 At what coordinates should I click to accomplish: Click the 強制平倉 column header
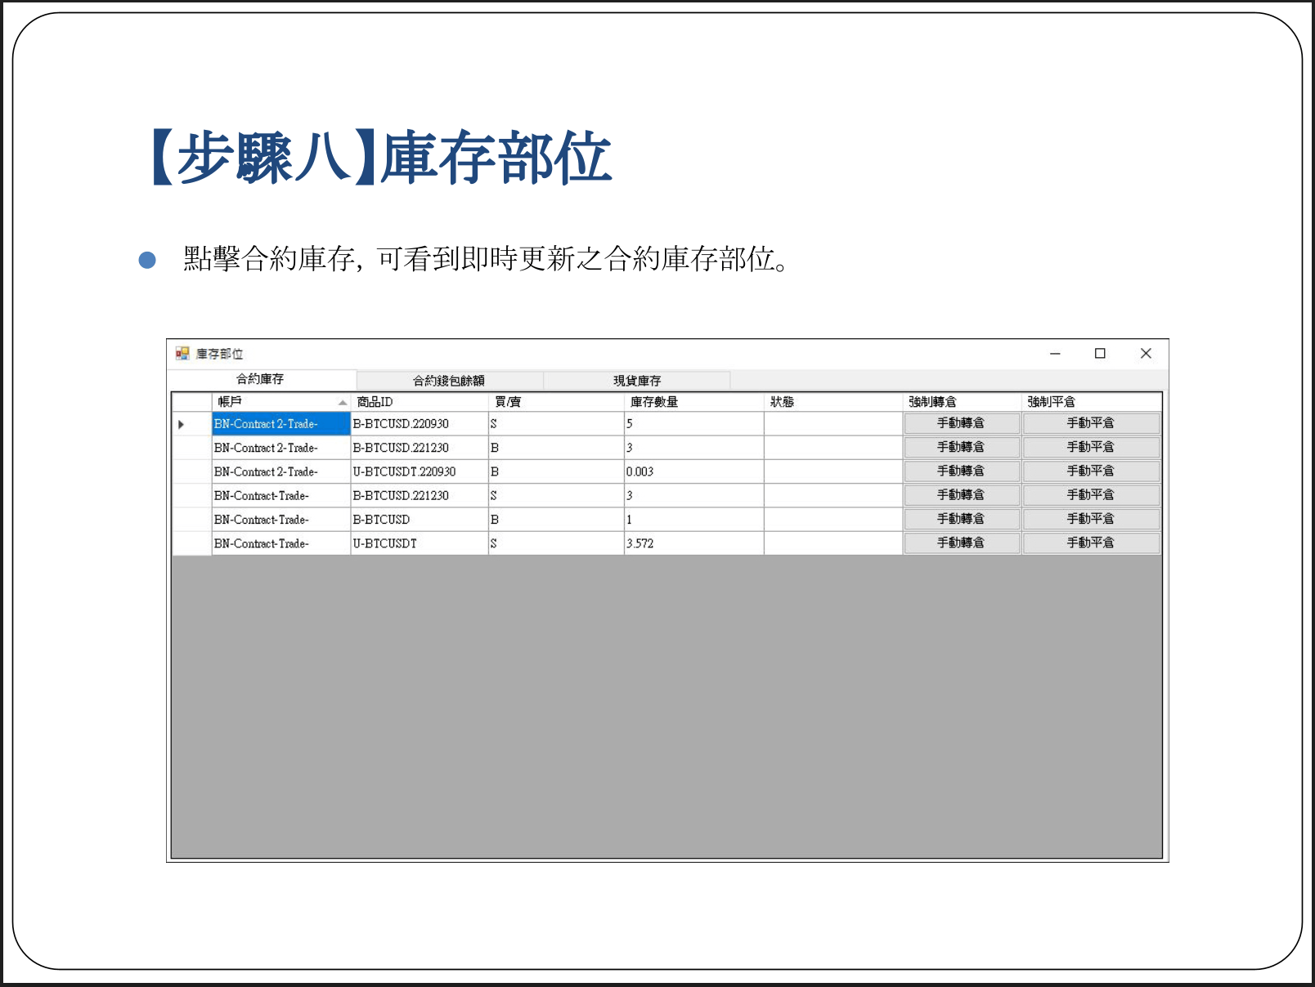coord(1092,402)
